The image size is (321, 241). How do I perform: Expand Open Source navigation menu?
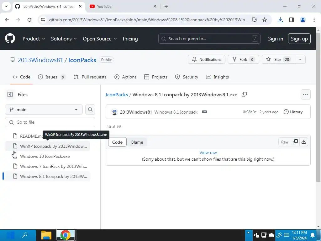[100, 39]
